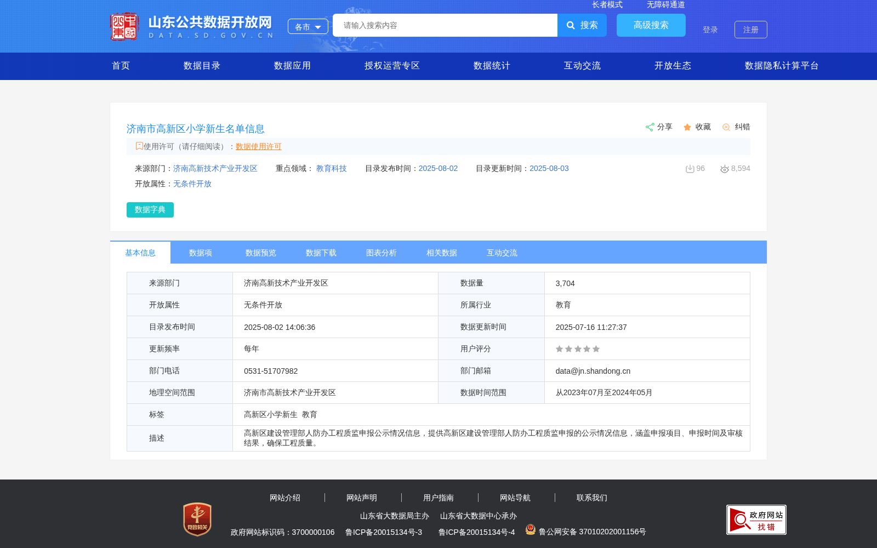
Task: Click the 鲁ICP备20015134号-3 link
Action: (x=384, y=532)
